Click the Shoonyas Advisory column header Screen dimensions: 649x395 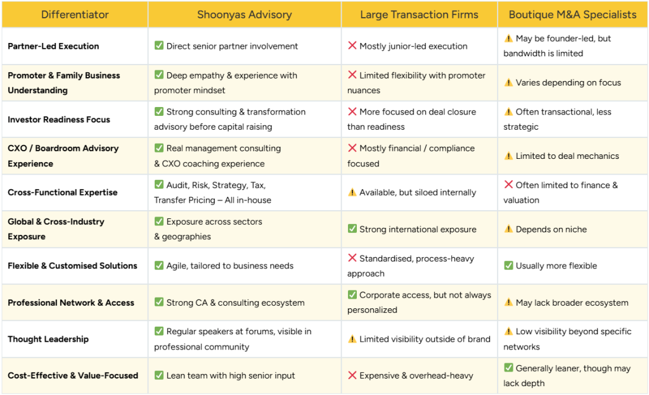(x=245, y=15)
